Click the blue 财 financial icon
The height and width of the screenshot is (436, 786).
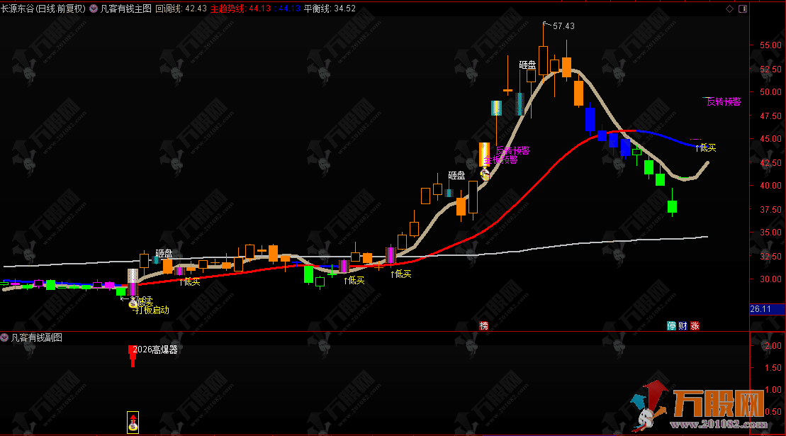tap(683, 325)
